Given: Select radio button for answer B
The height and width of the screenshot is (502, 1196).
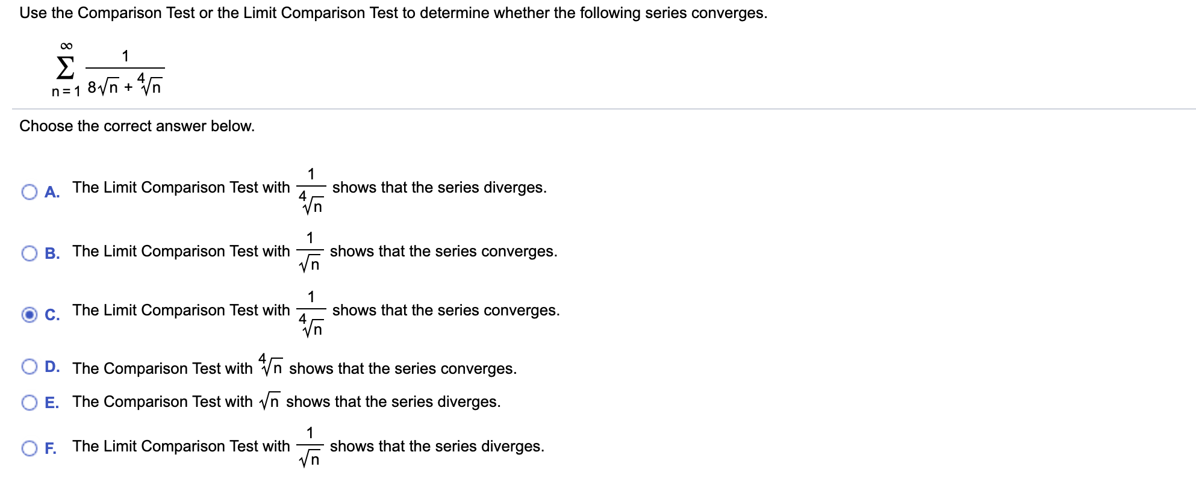Looking at the screenshot, I should pos(29,252).
